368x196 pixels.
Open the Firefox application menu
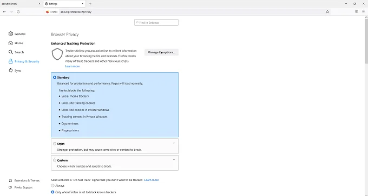[x=363, y=12]
